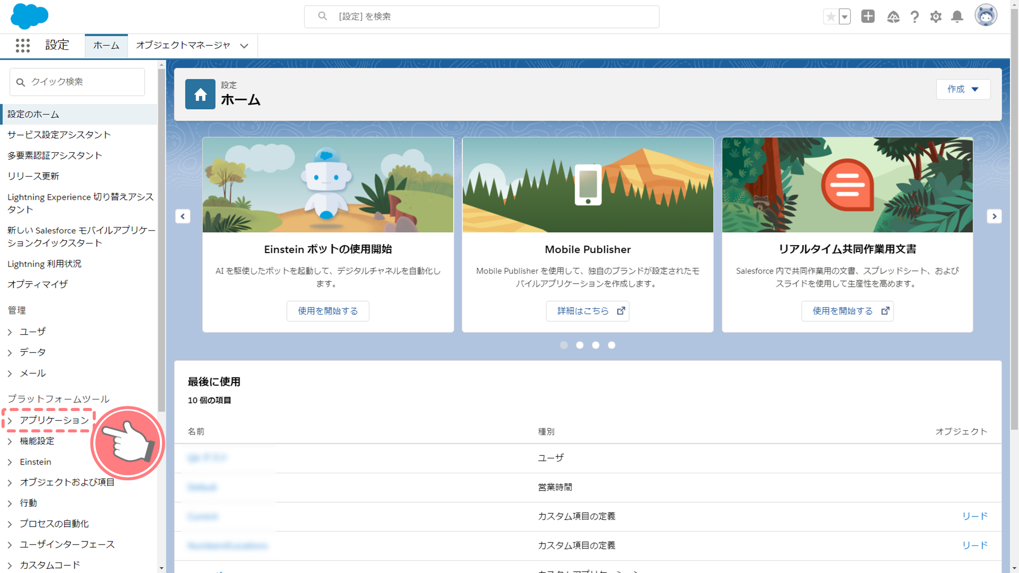Click the main page vertical scrollbar
This screenshot has width=1019, height=573.
1014,219
